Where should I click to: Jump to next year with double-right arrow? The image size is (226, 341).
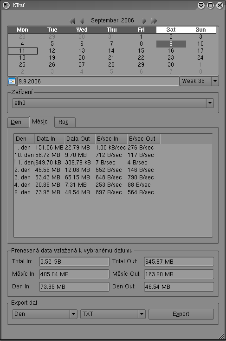[x=154, y=20]
